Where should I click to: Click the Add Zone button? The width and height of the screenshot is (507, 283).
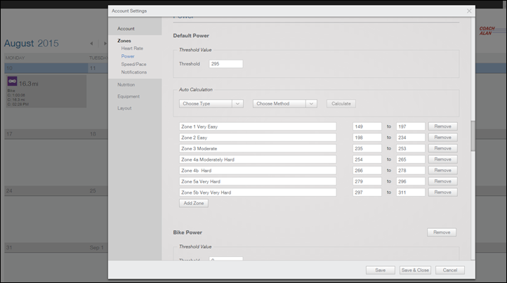(x=194, y=203)
